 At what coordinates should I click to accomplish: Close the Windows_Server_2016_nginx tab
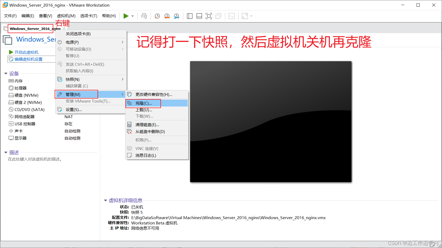pos(64,29)
